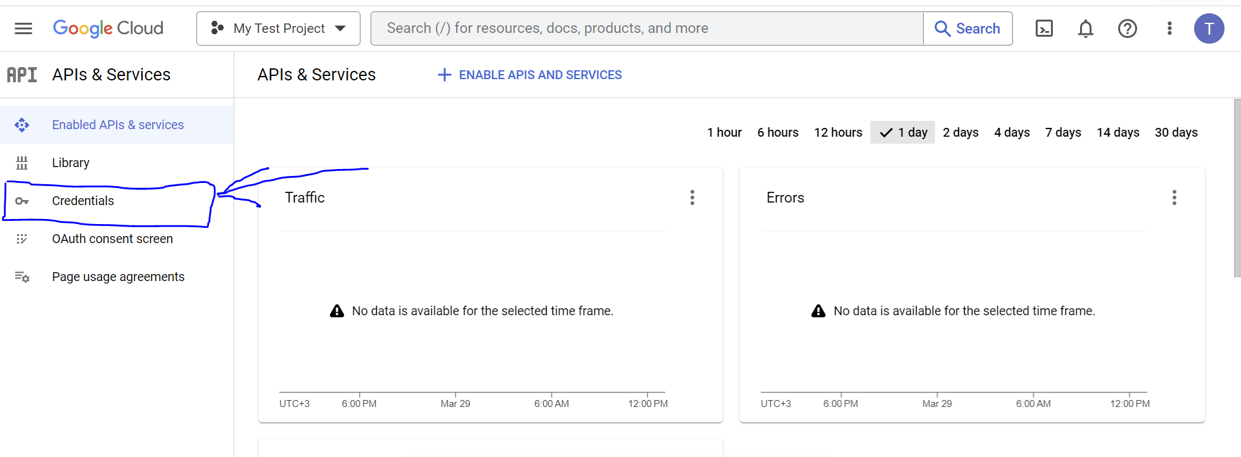Open the help question mark menu
1241x457 pixels.
click(1127, 28)
